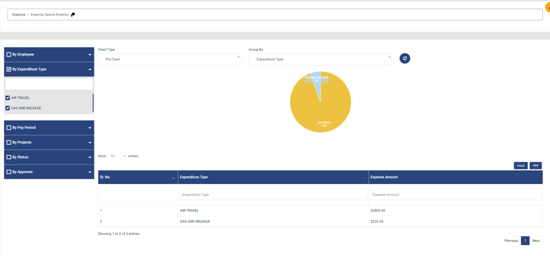
Task: Open the Group By dropdown
Action: pos(320,59)
